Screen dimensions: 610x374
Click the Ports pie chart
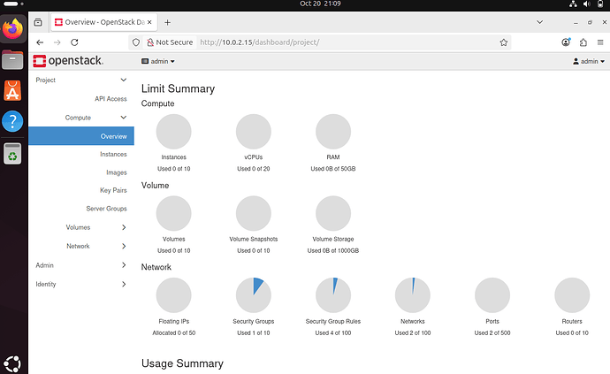[492, 295]
